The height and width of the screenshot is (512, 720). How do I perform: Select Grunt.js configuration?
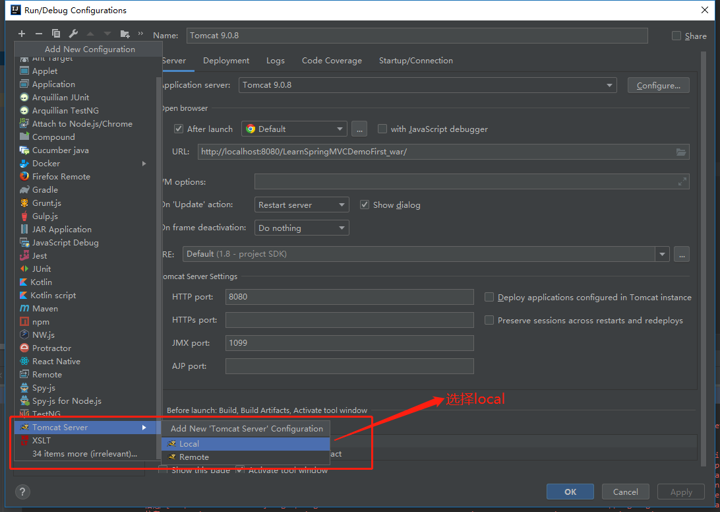click(x=86, y=203)
